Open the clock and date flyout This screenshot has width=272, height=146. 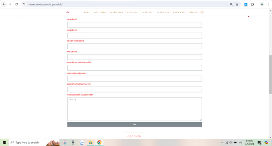point(249,143)
